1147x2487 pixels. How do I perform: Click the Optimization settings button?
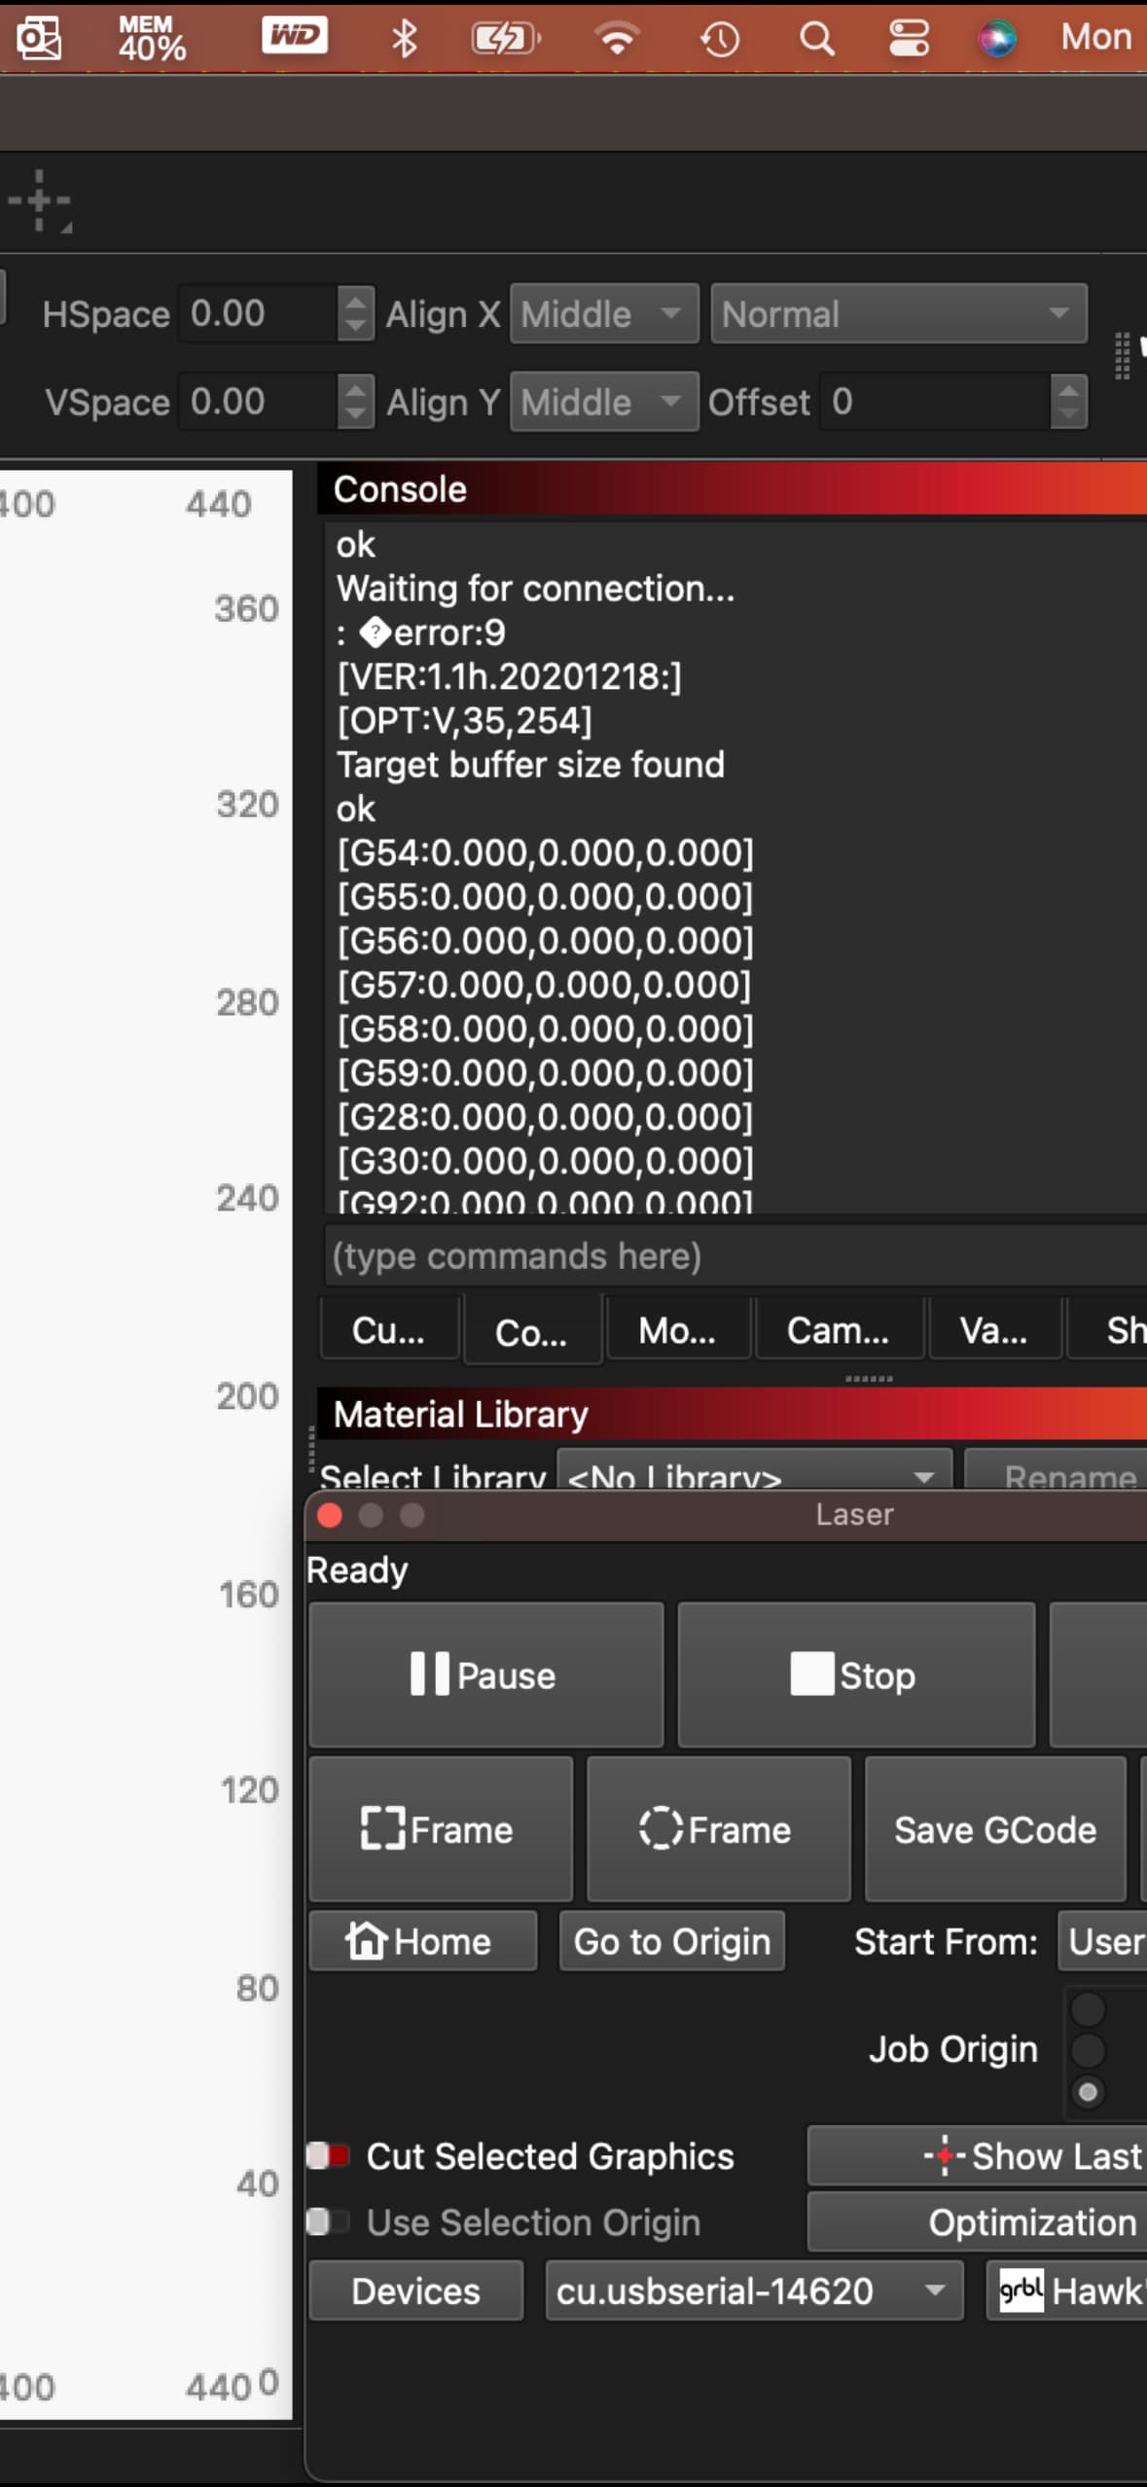977,2222
